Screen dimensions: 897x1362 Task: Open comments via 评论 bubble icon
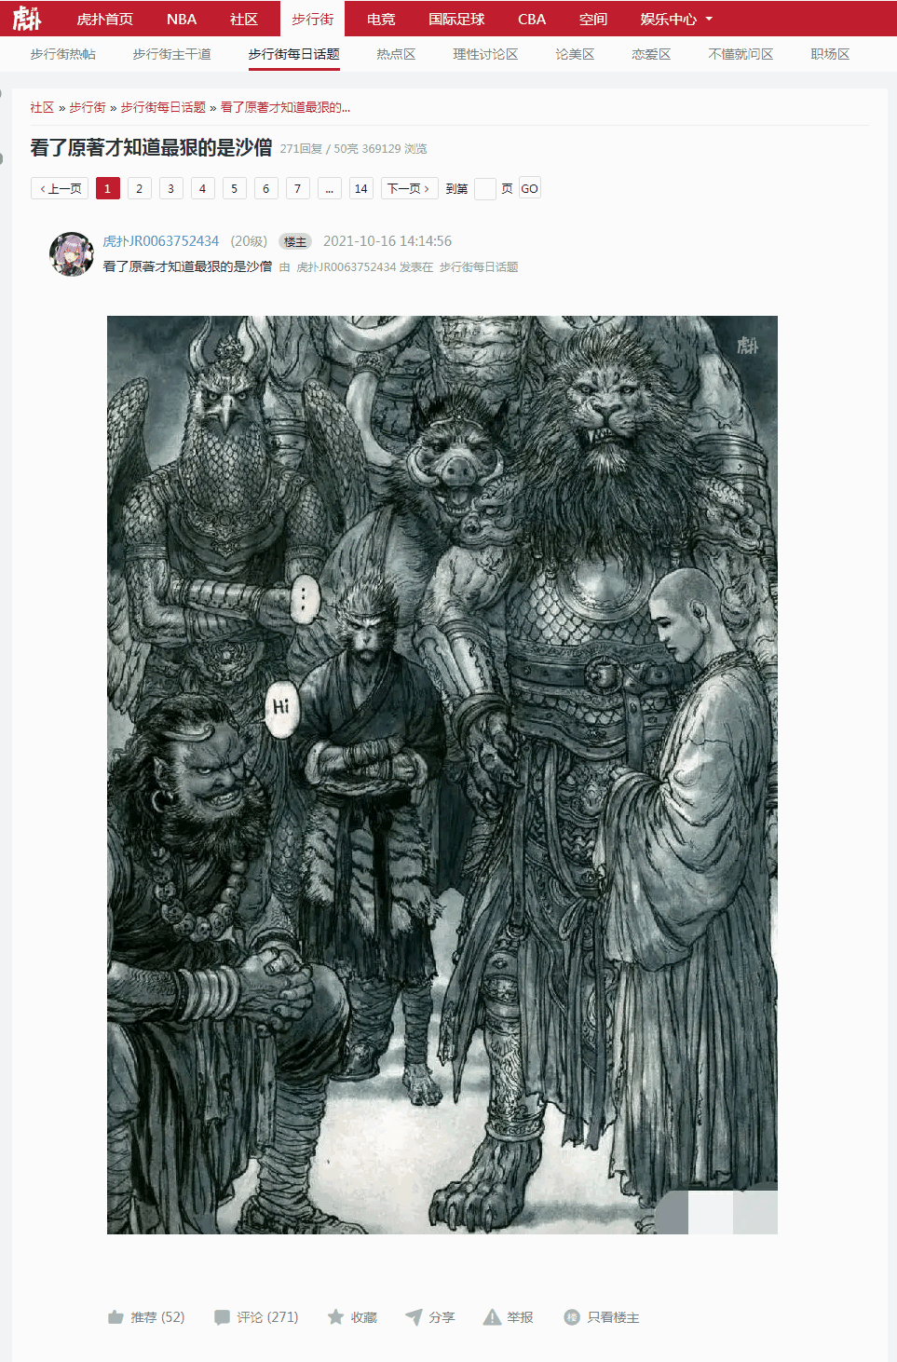pyautogui.click(x=222, y=1317)
